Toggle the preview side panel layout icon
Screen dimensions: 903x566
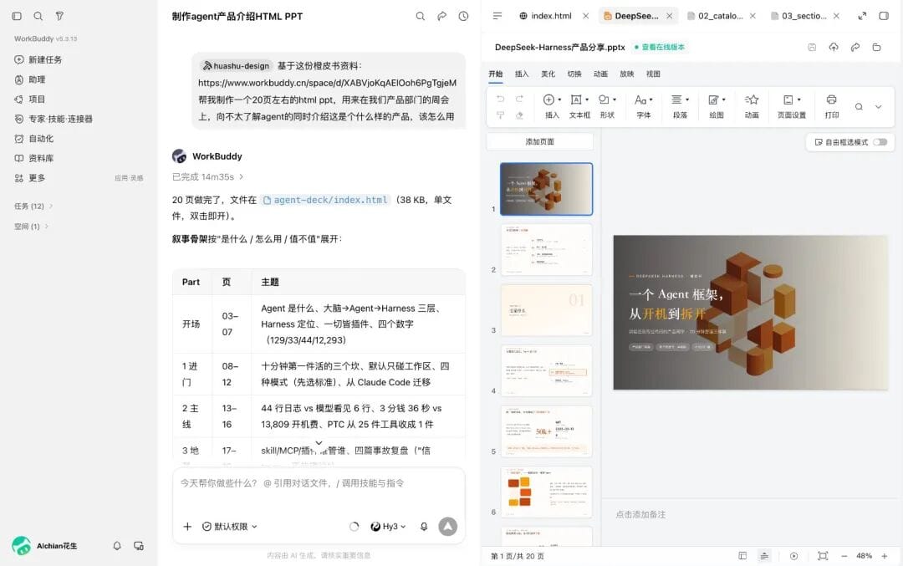(884, 16)
